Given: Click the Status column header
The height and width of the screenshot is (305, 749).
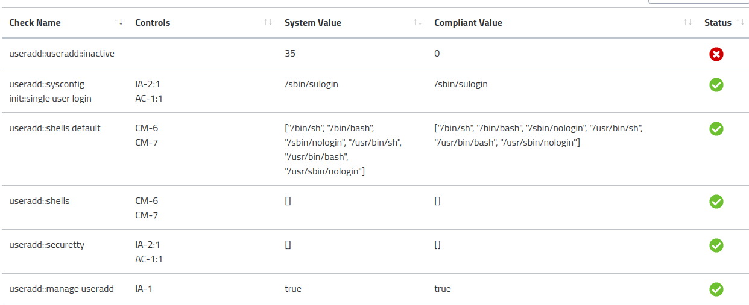Looking at the screenshot, I should tap(718, 23).
